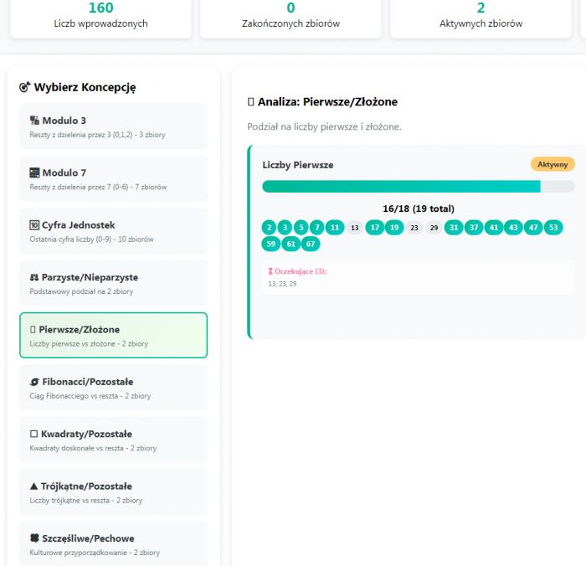Screen dimensions: 586x566
Task: Click the Liczby Pierwsze progress bar
Action: tap(418, 187)
